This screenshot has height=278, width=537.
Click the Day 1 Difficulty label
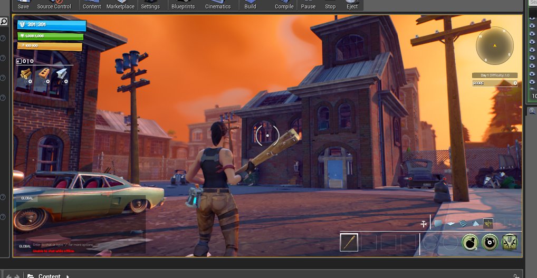pos(494,75)
